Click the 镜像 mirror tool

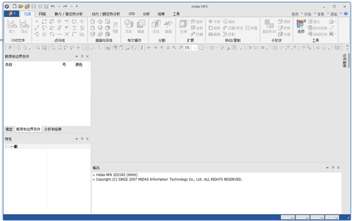214,34
